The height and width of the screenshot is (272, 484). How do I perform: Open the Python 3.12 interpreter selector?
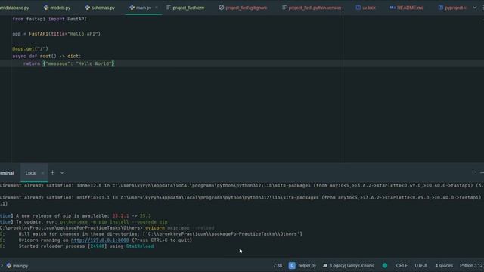(x=471, y=265)
